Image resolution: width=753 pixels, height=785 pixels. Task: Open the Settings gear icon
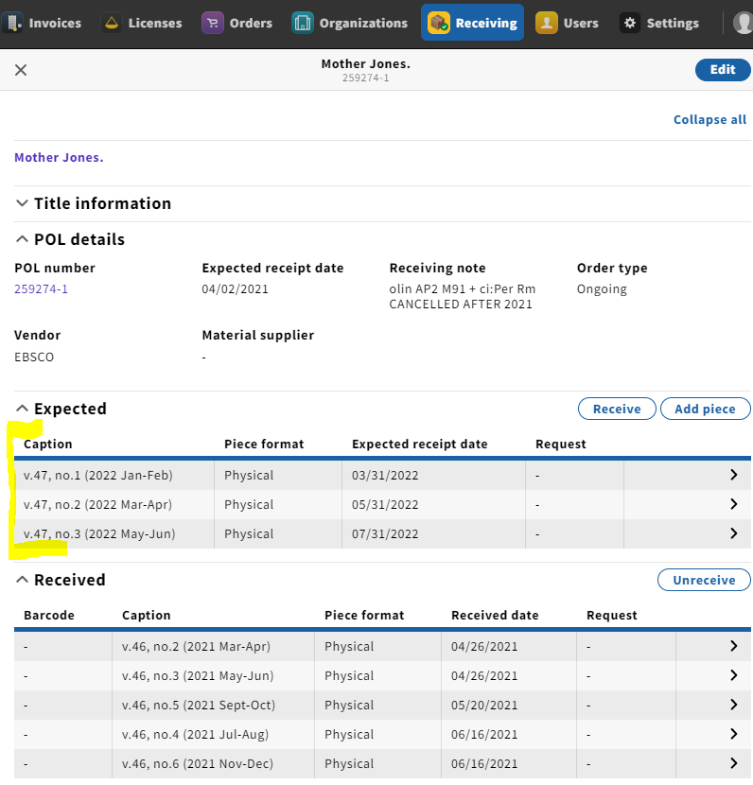(630, 23)
